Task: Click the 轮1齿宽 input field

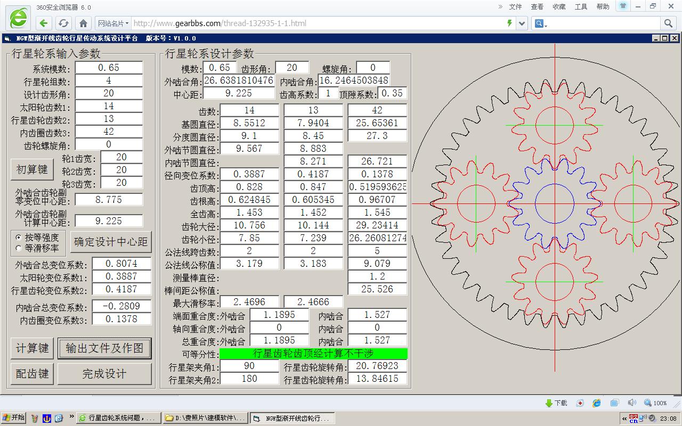Action: pyautogui.click(x=121, y=157)
